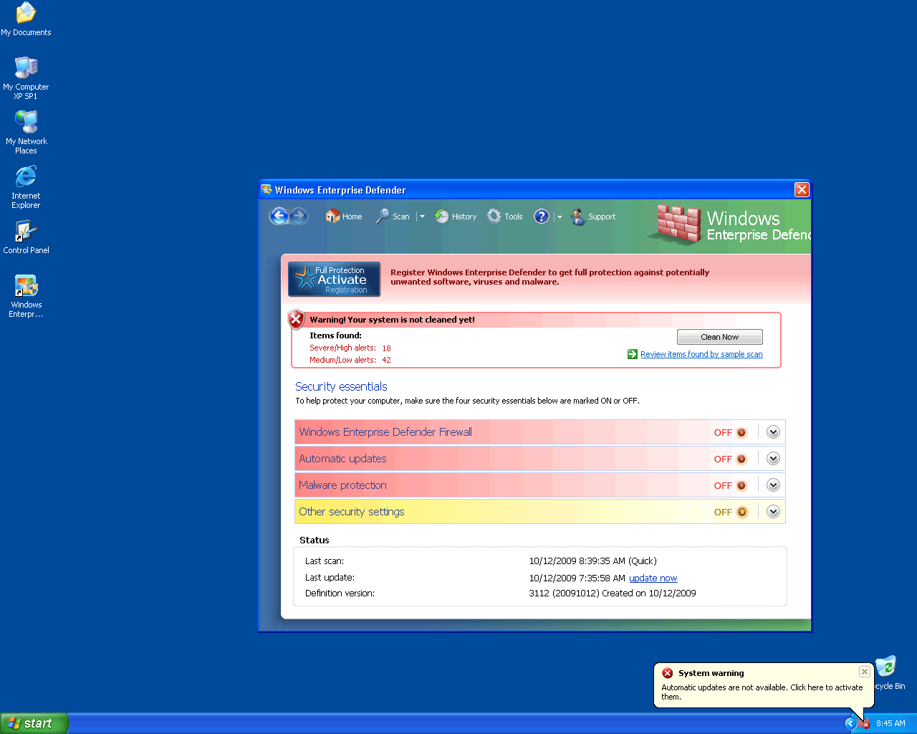Expand the Other security settings section
Image resolution: width=917 pixels, height=734 pixels.
point(773,512)
